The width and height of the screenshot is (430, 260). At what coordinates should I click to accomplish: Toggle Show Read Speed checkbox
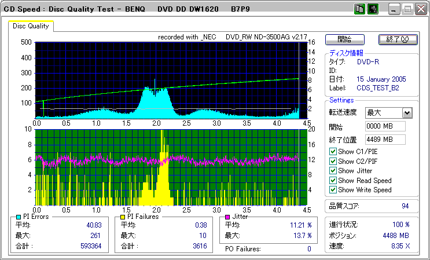(332, 180)
